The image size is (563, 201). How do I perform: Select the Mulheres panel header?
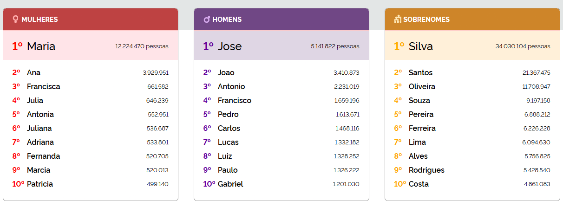point(90,19)
